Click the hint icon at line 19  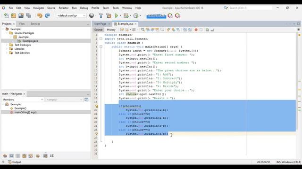96,106
